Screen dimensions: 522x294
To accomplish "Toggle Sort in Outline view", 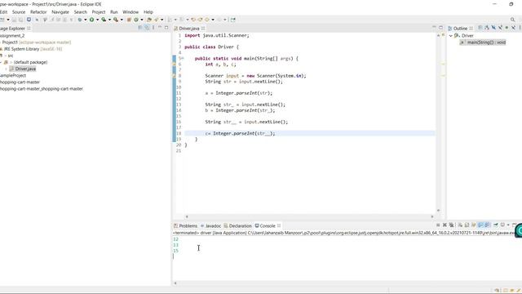I will [487, 28].
